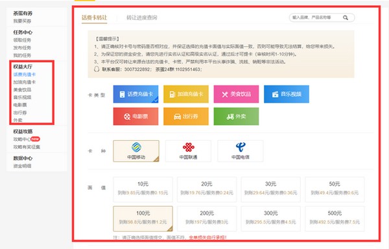
Task: Click the 任务中心 sidebar heading
Action: (x=23, y=32)
